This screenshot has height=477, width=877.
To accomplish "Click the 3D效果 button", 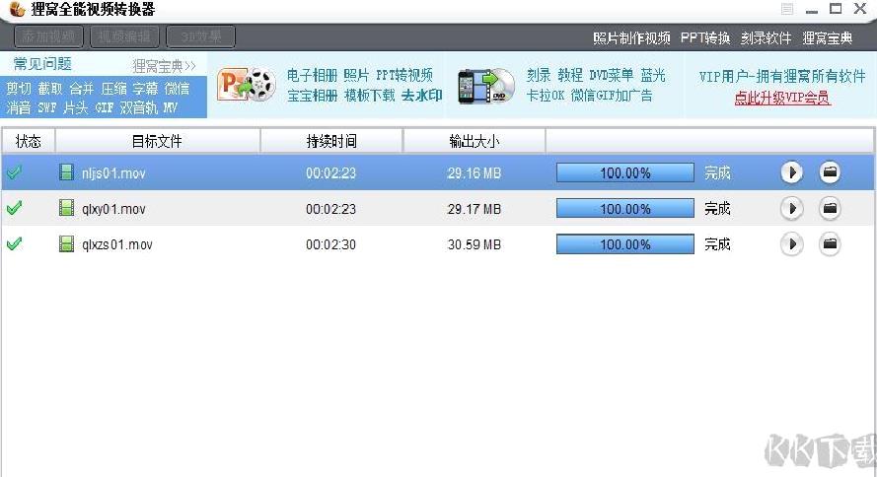I will (201, 36).
